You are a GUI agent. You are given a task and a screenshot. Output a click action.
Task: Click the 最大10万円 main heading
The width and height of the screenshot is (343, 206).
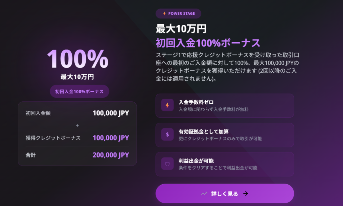pyautogui.click(x=181, y=29)
